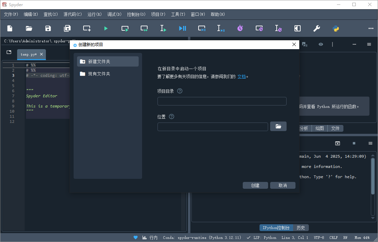
Task: Click the console stop square icon
Action: [354, 143]
